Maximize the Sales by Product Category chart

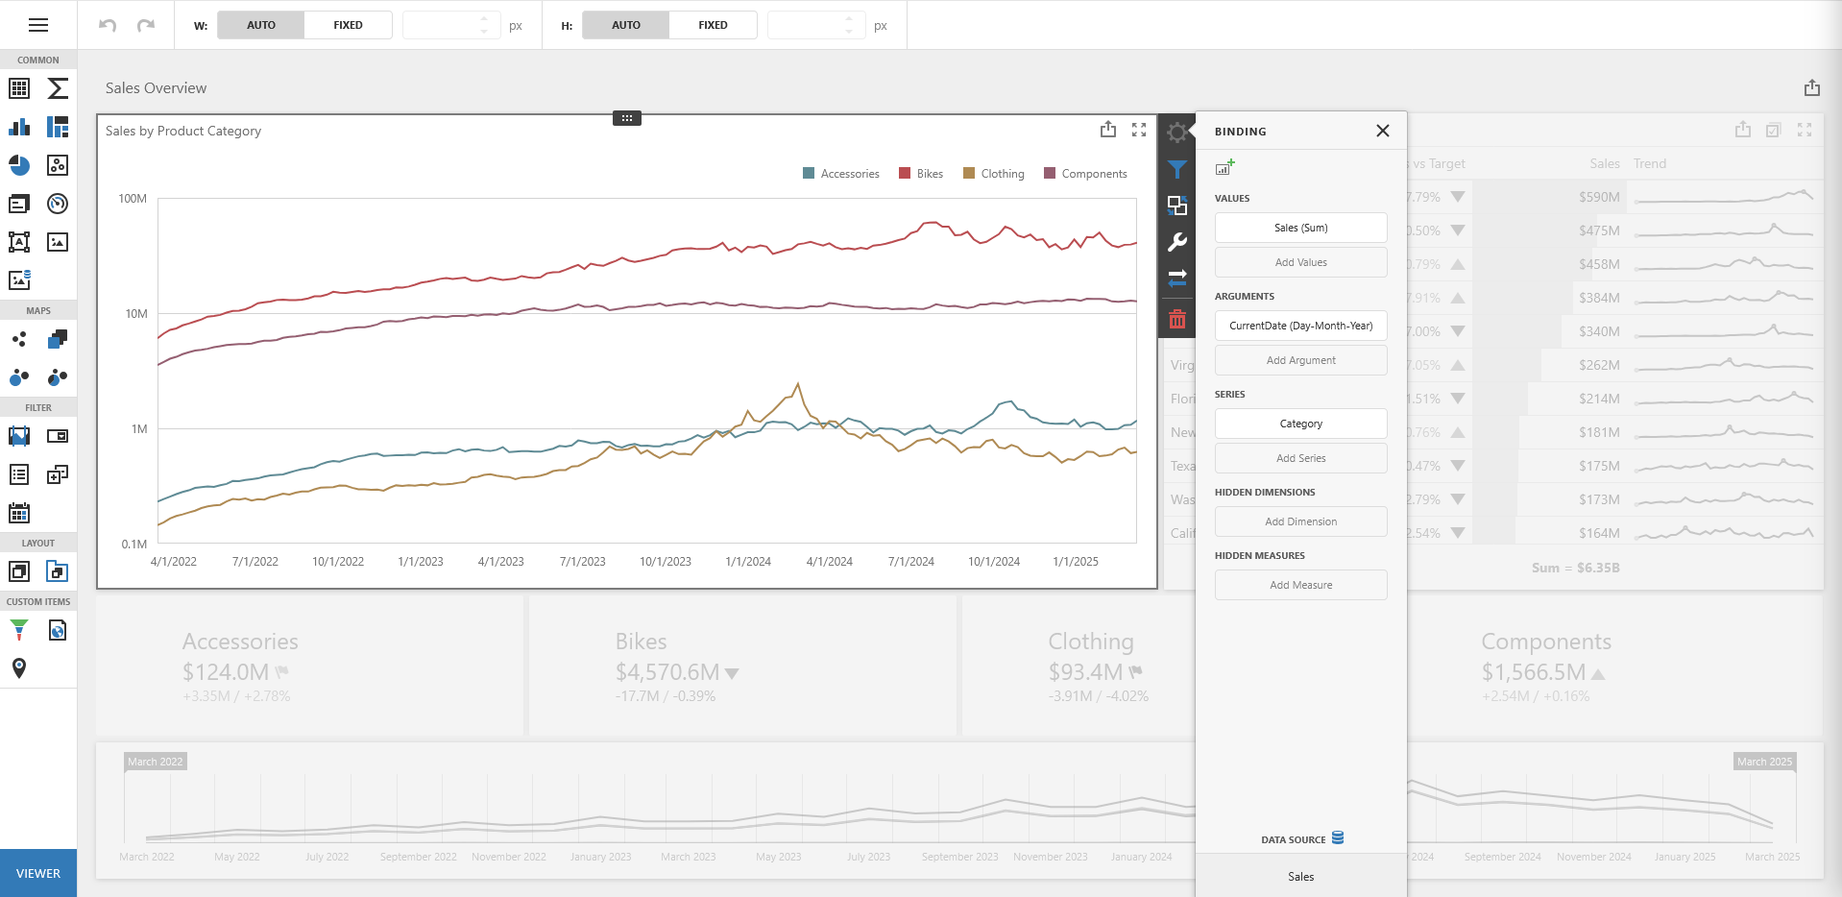tap(1139, 130)
